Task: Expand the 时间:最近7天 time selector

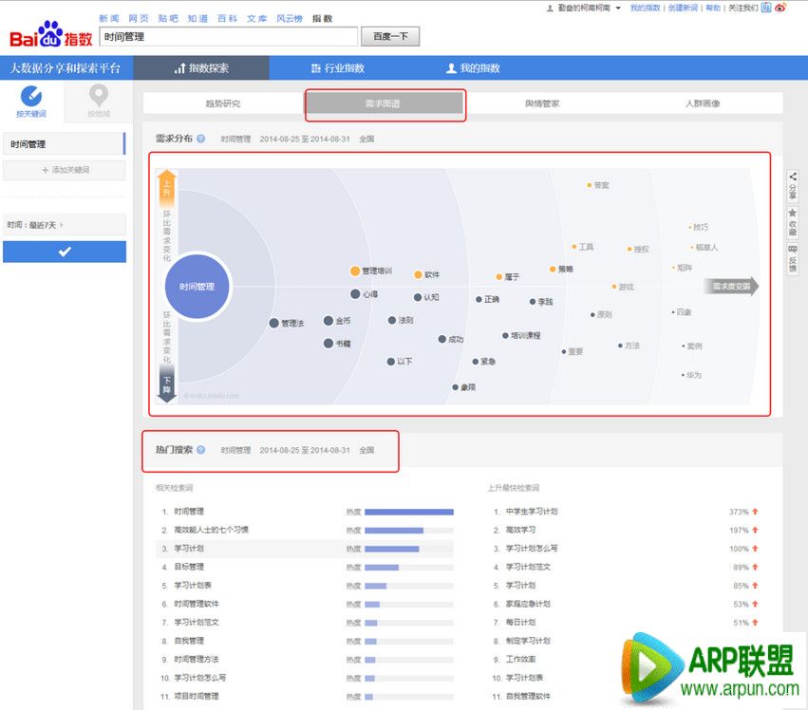Action: click(64, 225)
